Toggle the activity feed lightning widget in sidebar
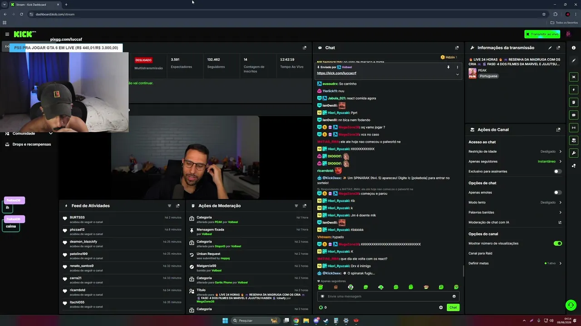581x326 pixels. [x=574, y=90]
